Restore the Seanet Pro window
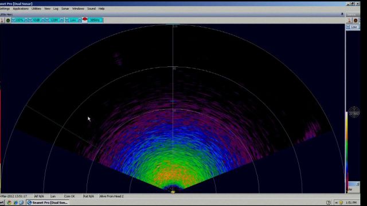 pyautogui.click(x=353, y=4)
